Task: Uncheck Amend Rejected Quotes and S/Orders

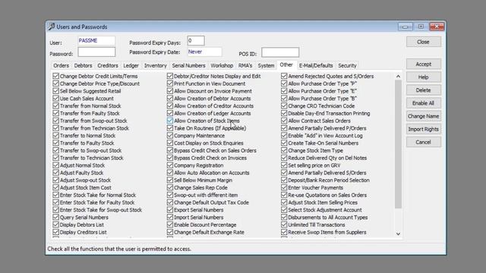Action: tap(284, 76)
